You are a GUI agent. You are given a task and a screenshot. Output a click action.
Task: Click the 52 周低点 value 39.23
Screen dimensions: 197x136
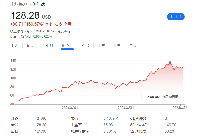[169, 131]
